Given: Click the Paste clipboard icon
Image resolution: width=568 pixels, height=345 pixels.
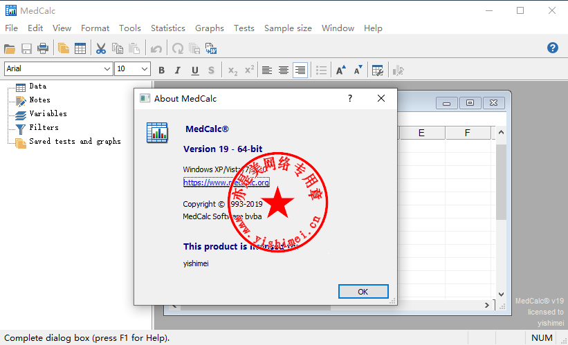Looking at the screenshot, I should (x=134, y=48).
